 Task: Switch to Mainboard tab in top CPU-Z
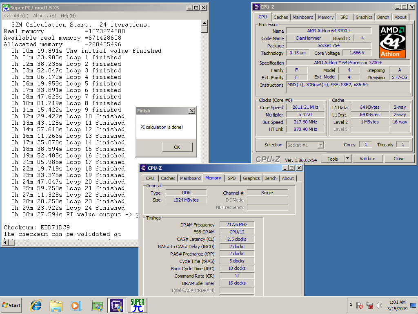point(303,17)
